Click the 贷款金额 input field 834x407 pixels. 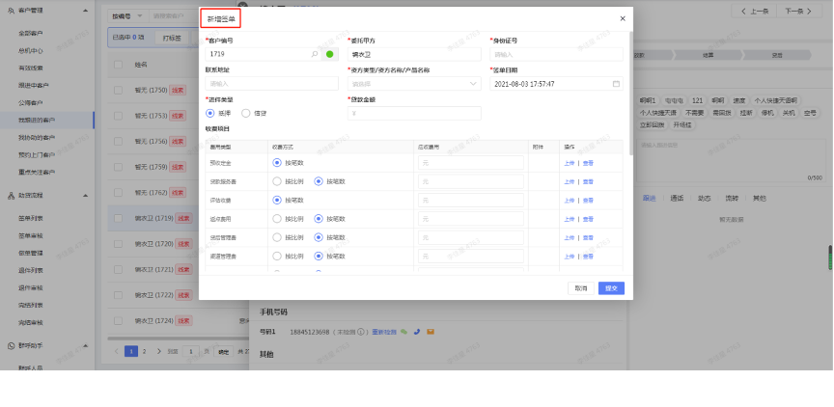tap(414, 113)
